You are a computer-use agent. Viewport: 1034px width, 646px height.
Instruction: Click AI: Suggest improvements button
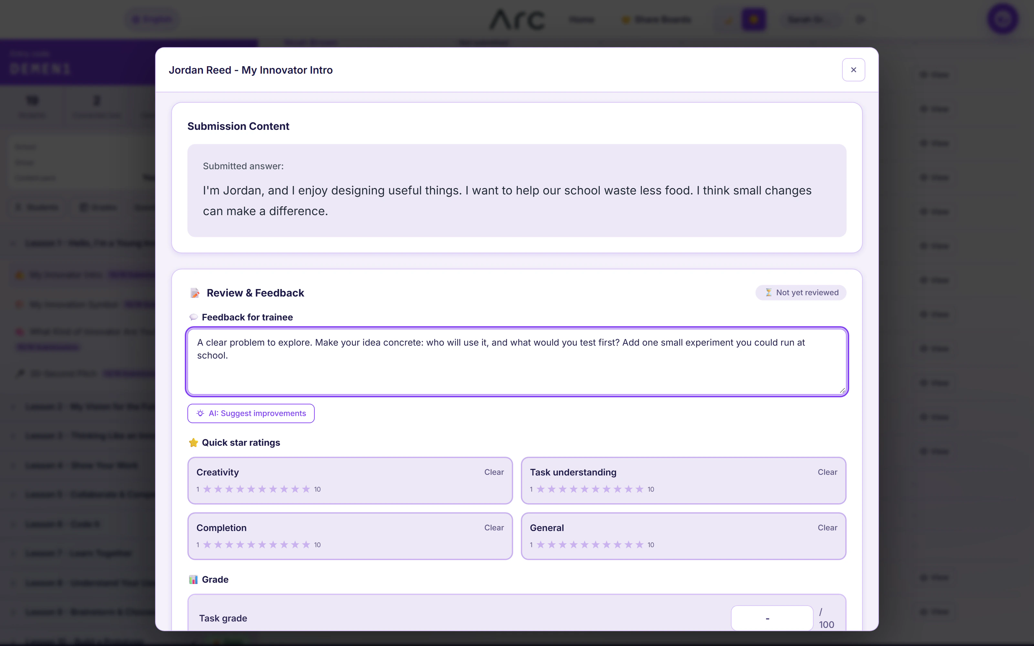[251, 413]
